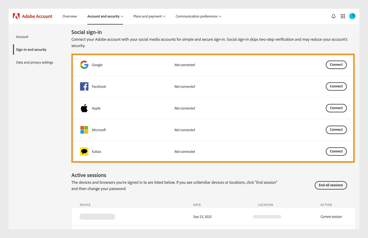The width and height of the screenshot is (368, 238).
Task: Expand the Account and security dropdown
Action: tap(105, 16)
